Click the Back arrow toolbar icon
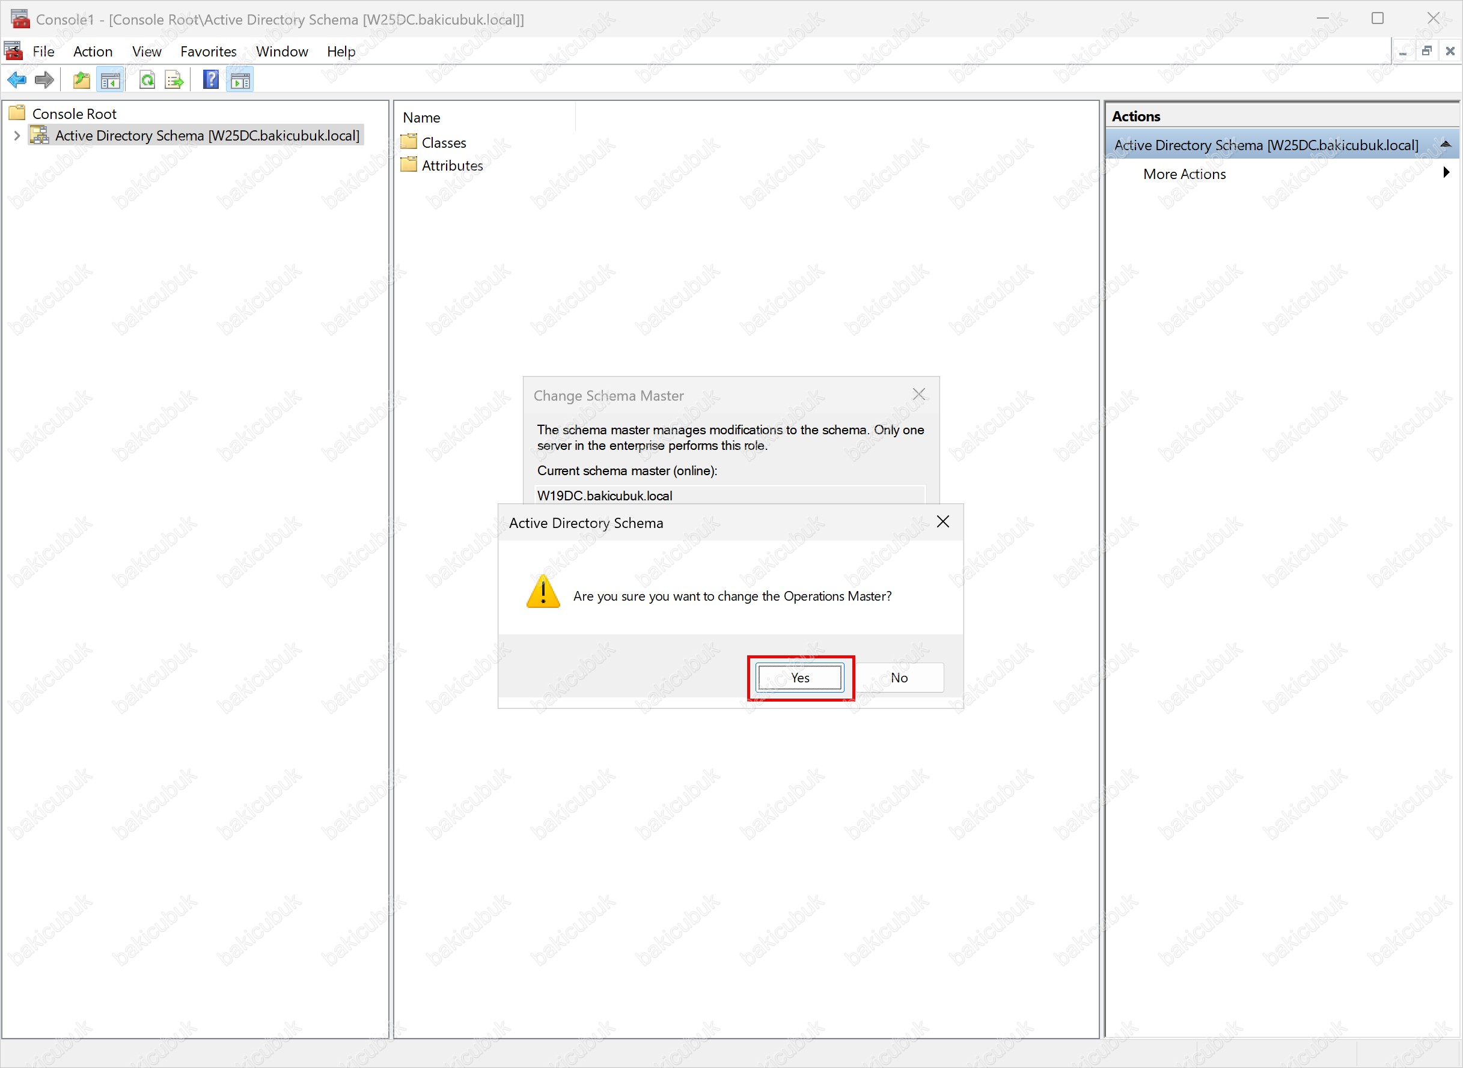Screen dimensions: 1463x1068 point(17,80)
